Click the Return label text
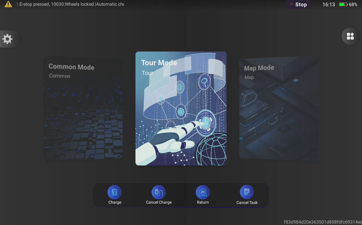 pos(203,202)
